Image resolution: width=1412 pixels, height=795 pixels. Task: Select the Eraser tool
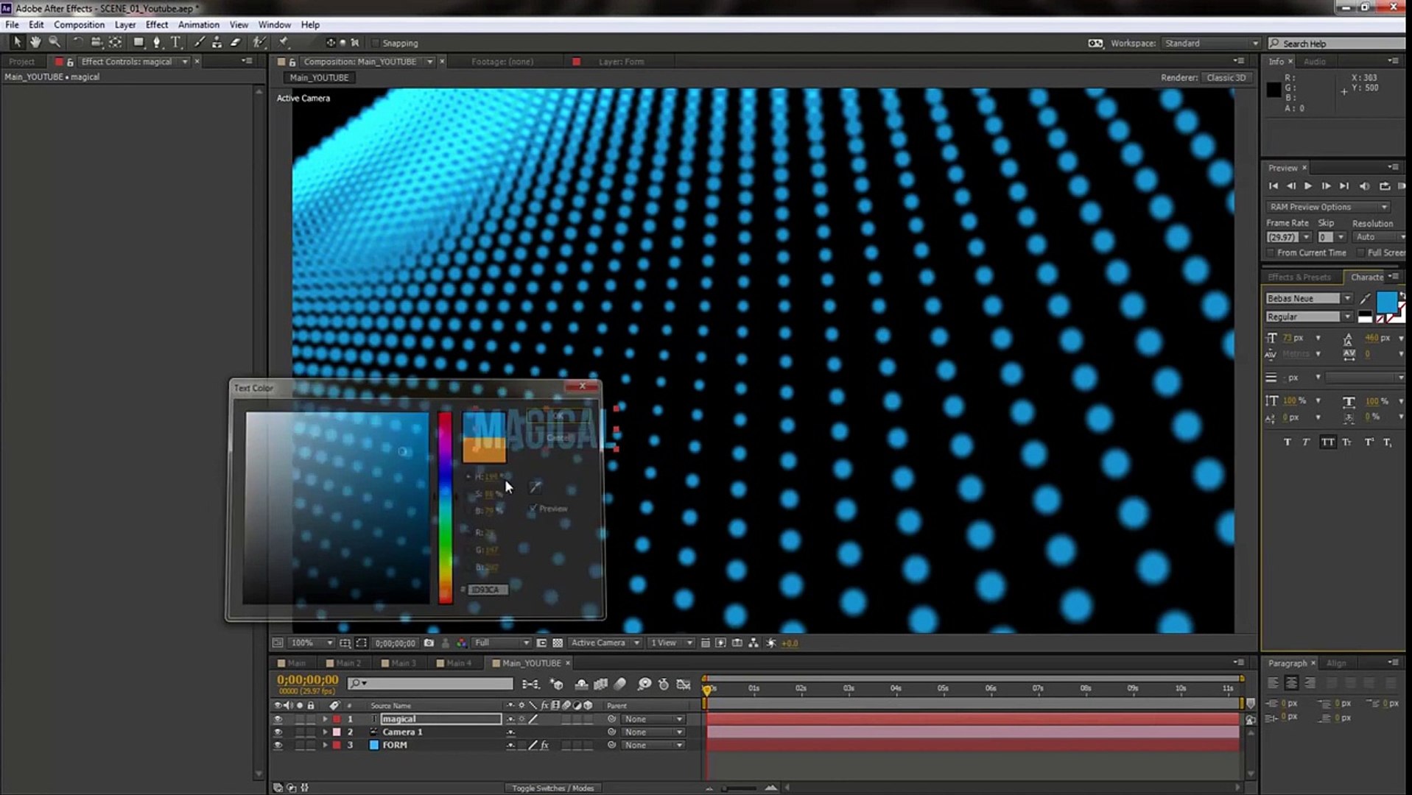236,43
